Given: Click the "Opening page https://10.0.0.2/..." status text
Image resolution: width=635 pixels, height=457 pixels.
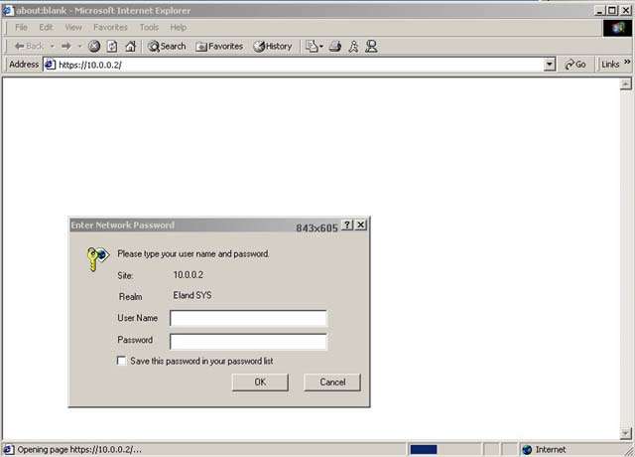Looking at the screenshot, I should tap(79, 449).
